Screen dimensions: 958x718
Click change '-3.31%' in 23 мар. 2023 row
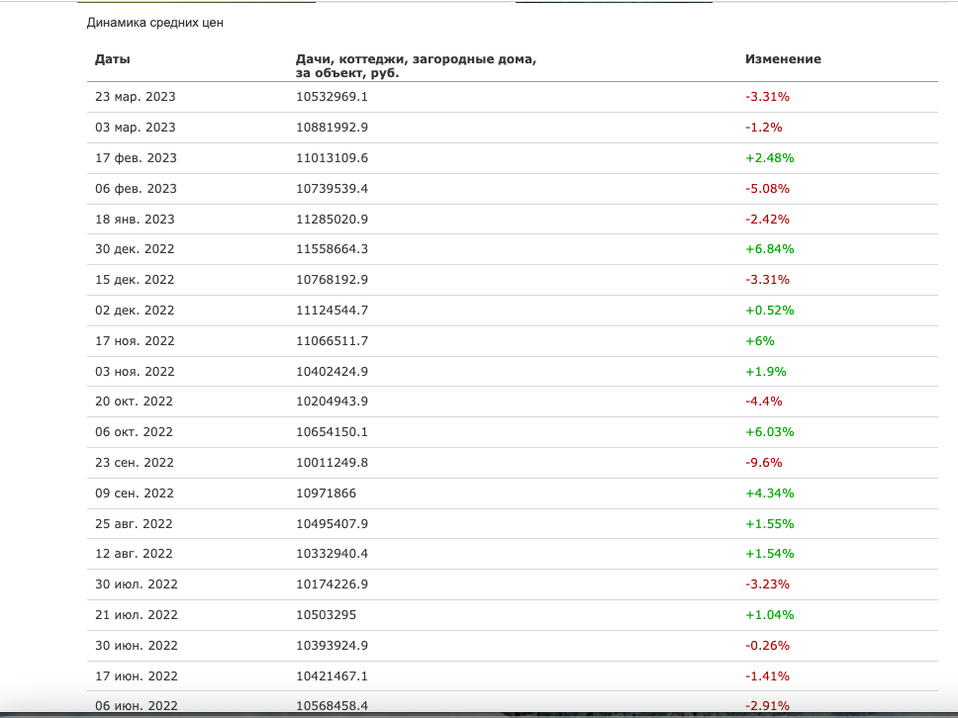coord(767,97)
